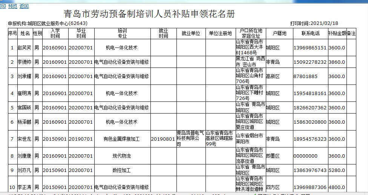Image resolution: width=368 pixels, height=195 pixels.
Task: Select the name cell 赵笑笑
Action: tap(25, 48)
